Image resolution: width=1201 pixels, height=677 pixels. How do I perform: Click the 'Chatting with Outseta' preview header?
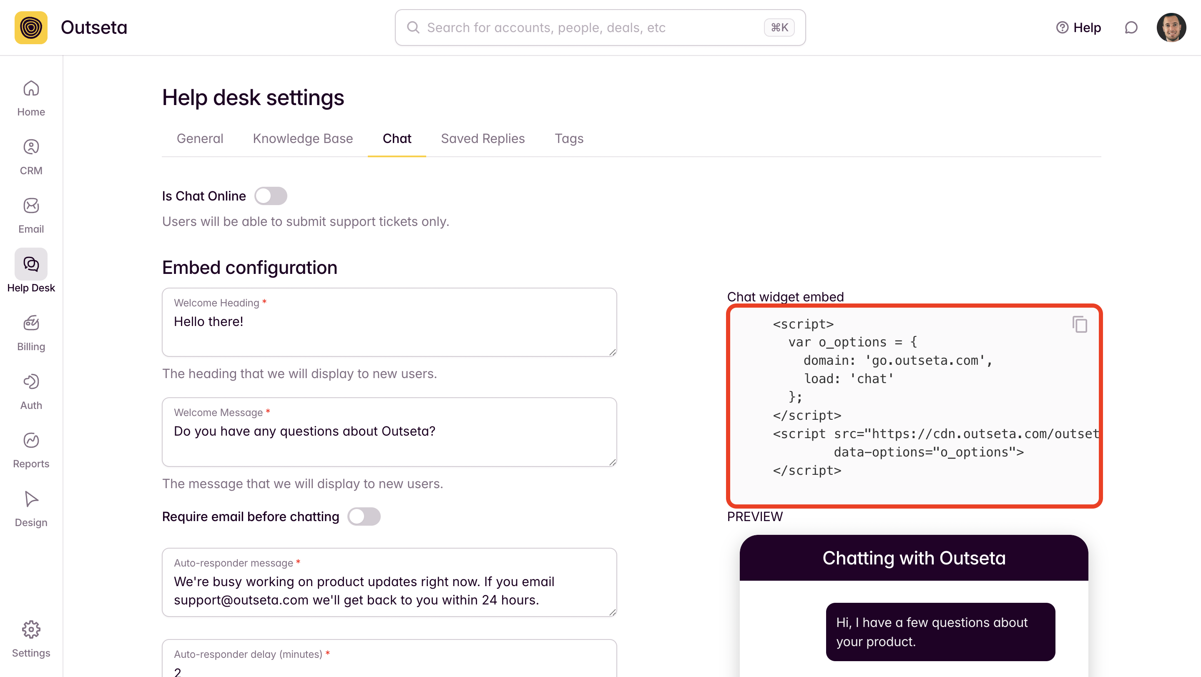click(x=914, y=558)
